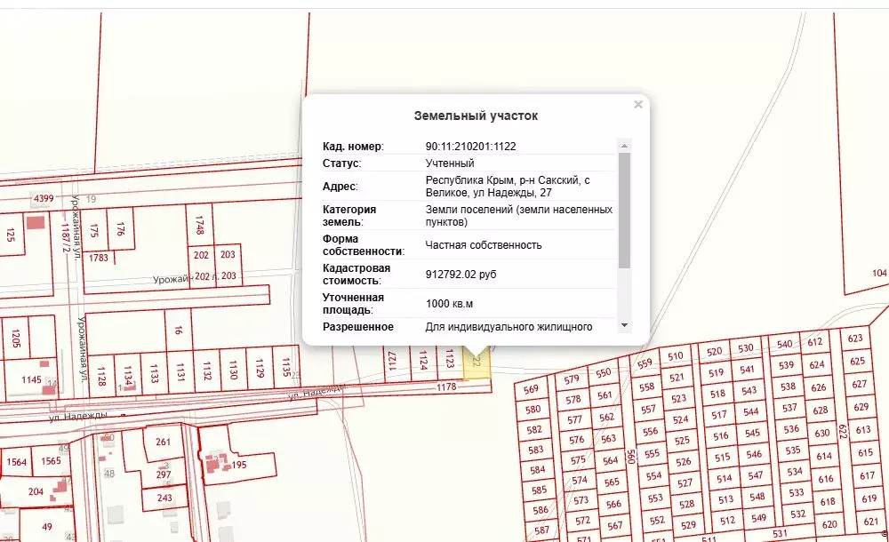
Task: Select parcel 1133 on the map
Action: click(x=154, y=373)
